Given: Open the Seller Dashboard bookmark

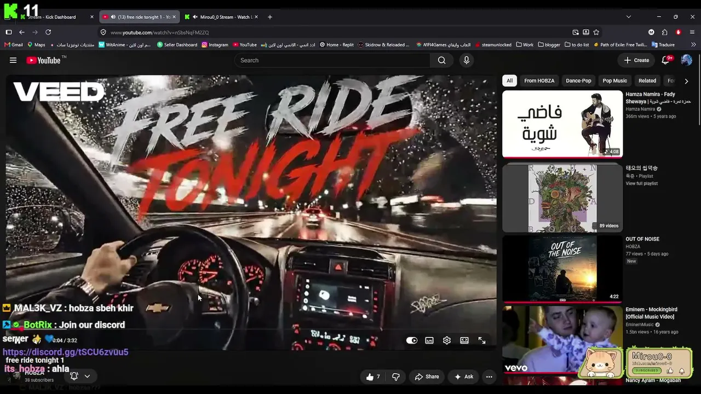Looking at the screenshot, I should 177,45.
